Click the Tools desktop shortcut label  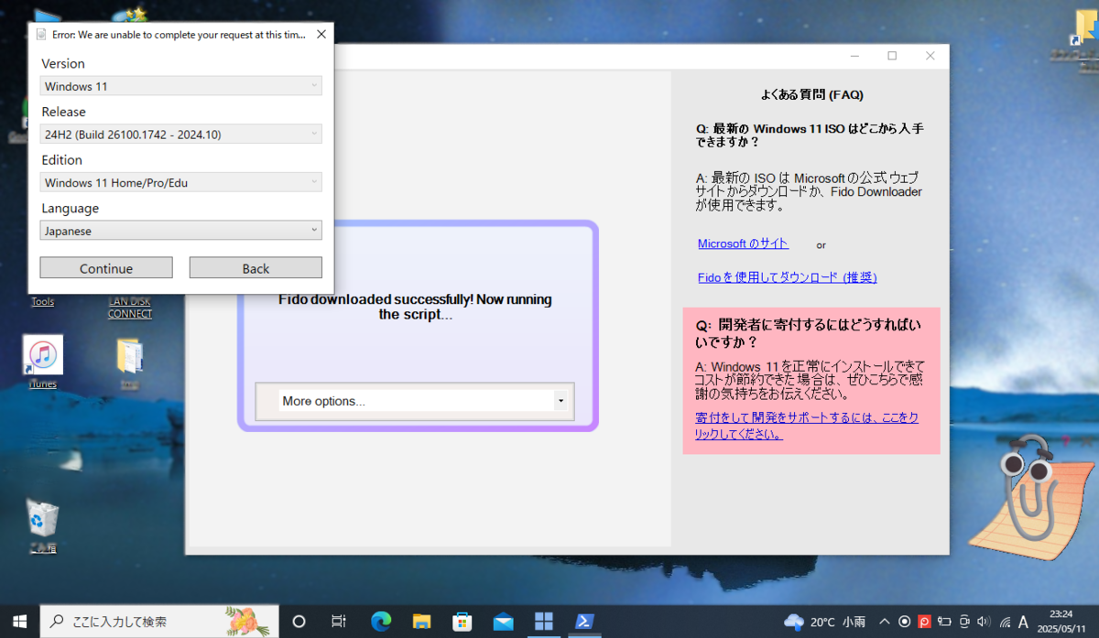tap(42, 302)
